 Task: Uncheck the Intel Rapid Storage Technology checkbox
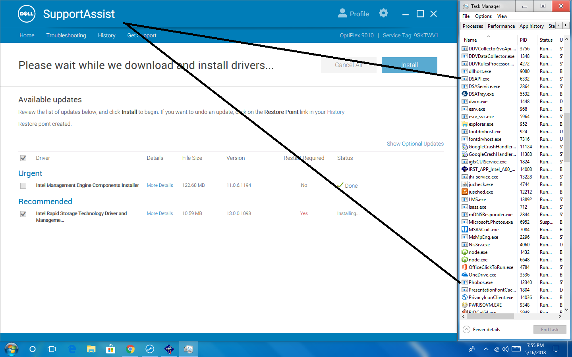click(x=23, y=214)
